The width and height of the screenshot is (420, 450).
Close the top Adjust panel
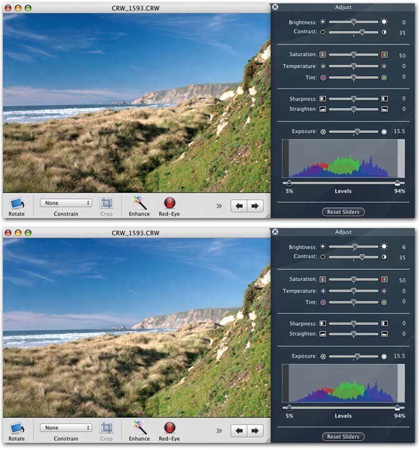(x=275, y=7)
